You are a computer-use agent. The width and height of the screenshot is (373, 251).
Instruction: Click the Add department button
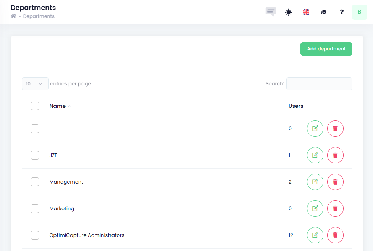326,49
